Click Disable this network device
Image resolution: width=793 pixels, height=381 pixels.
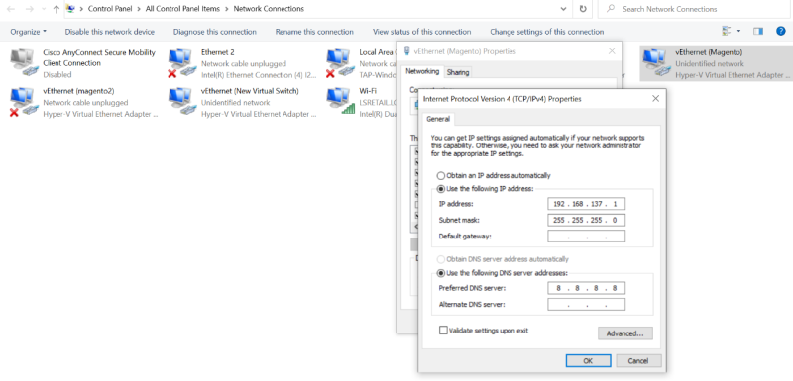110,32
